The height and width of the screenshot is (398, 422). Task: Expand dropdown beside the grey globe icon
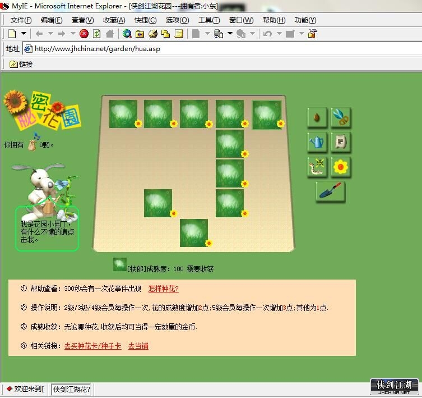point(252,34)
